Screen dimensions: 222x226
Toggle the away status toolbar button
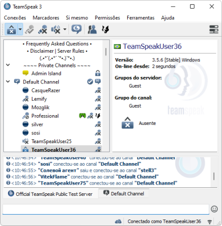click(x=11, y=29)
